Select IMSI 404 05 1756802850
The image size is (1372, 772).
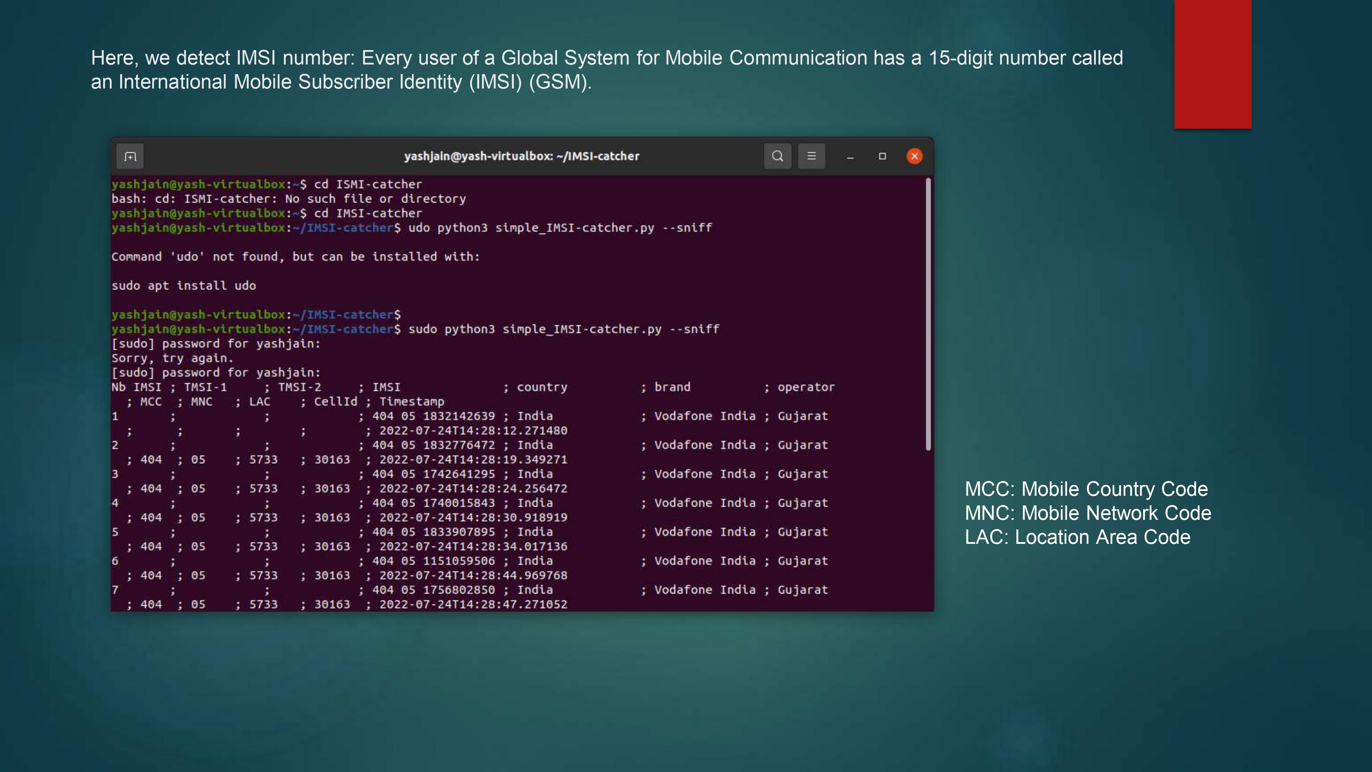point(434,590)
